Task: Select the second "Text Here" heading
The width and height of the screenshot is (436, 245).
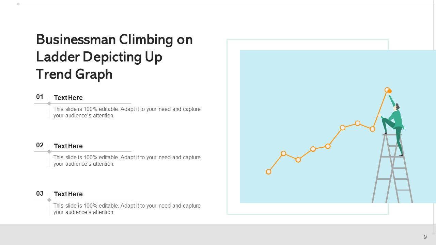Action: point(68,146)
